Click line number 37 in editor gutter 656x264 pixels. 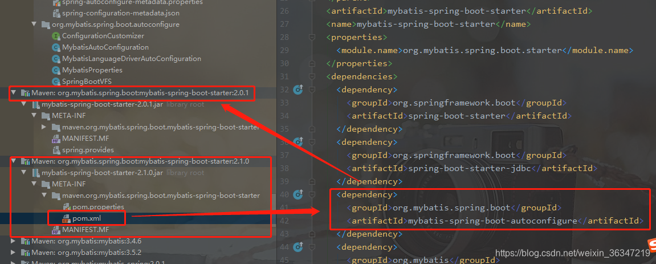coord(284,155)
